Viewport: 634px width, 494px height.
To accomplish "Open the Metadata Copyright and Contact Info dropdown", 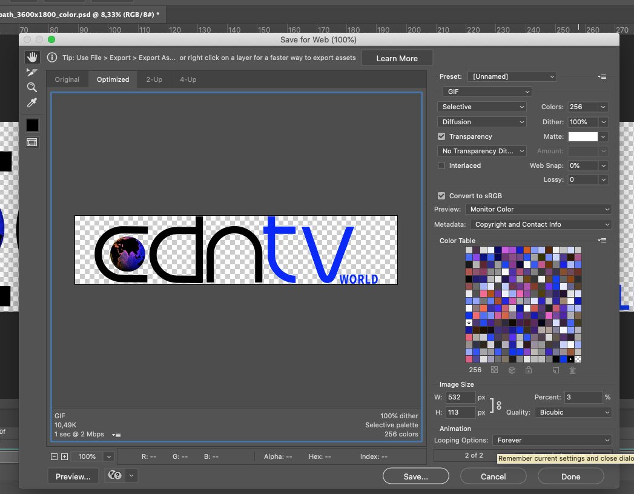I will tap(541, 224).
